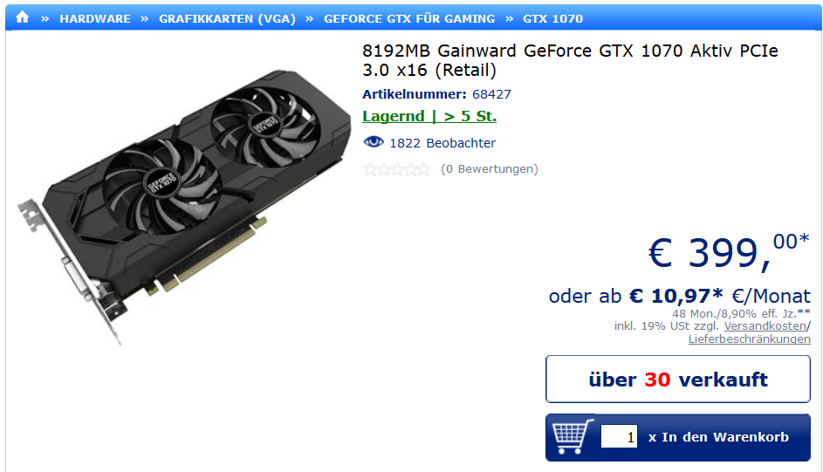Focus the cart quantity field

[x=619, y=436]
